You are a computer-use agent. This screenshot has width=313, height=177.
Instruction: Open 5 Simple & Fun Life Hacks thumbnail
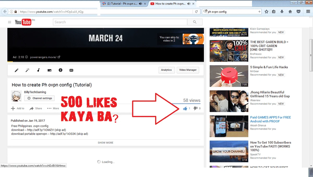(229, 76)
